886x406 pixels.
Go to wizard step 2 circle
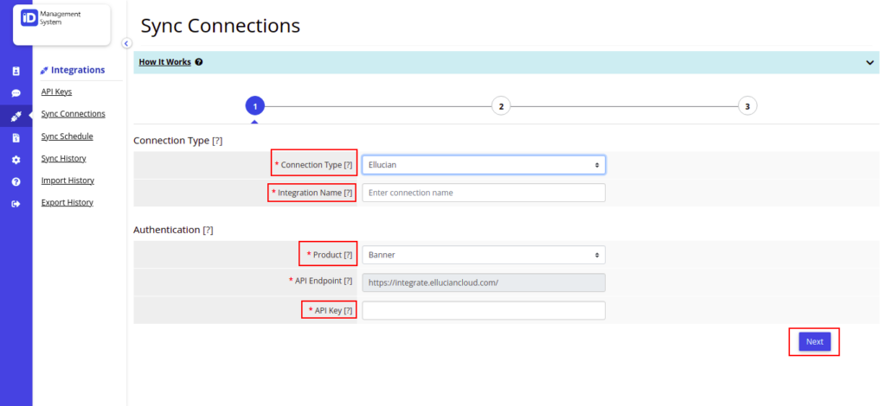pyautogui.click(x=501, y=105)
